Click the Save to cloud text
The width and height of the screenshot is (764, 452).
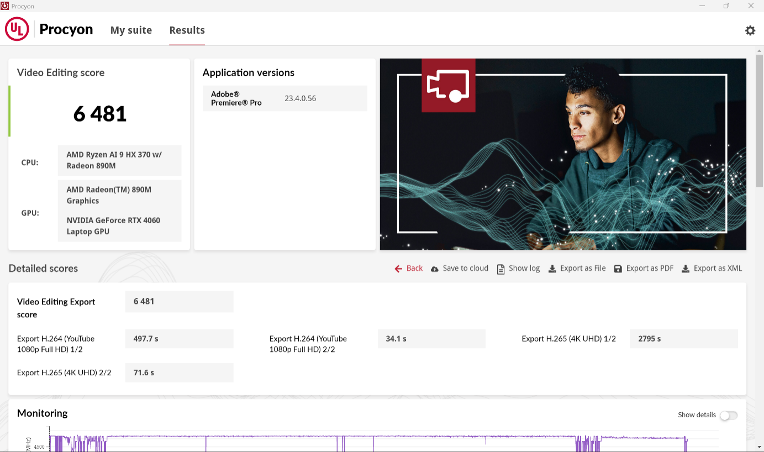pos(465,269)
